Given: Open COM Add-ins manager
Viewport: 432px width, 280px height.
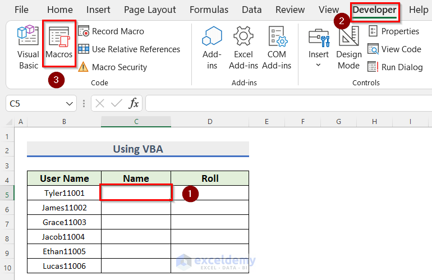Looking at the screenshot, I should pyautogui.click(x=277, y=48).
